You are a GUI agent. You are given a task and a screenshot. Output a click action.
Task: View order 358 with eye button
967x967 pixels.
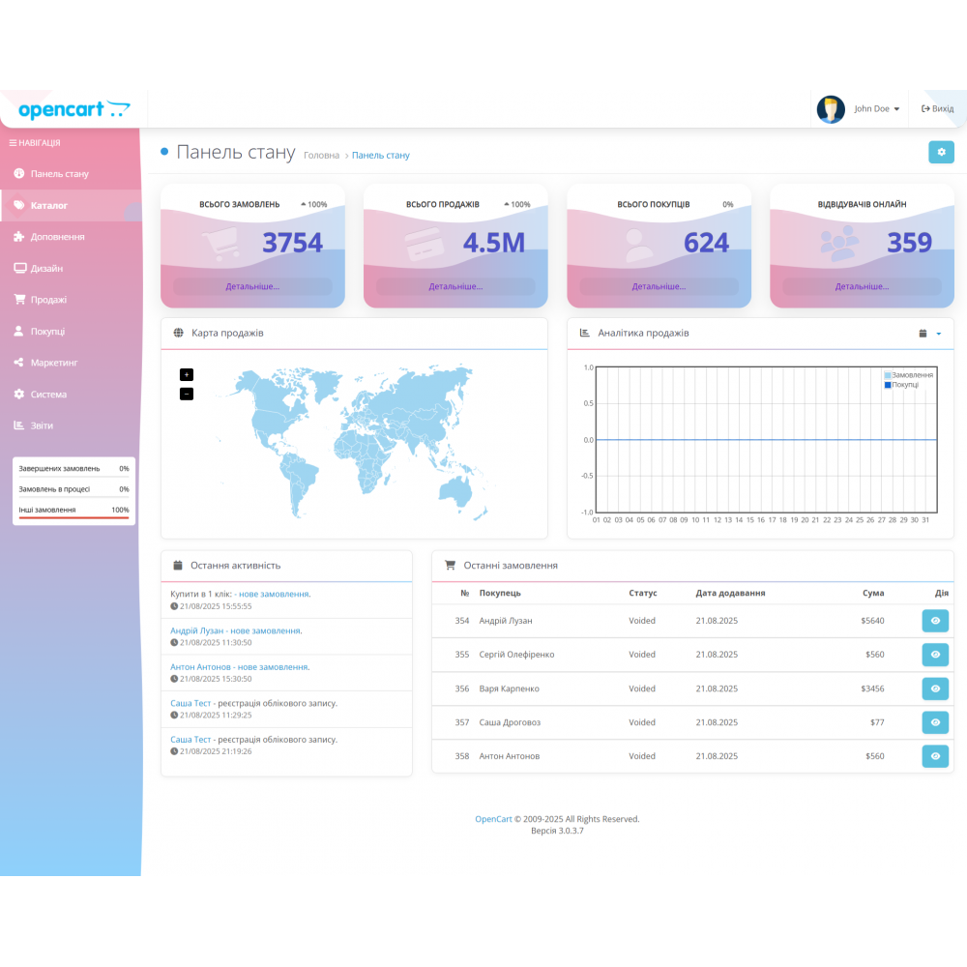(935, 756)
